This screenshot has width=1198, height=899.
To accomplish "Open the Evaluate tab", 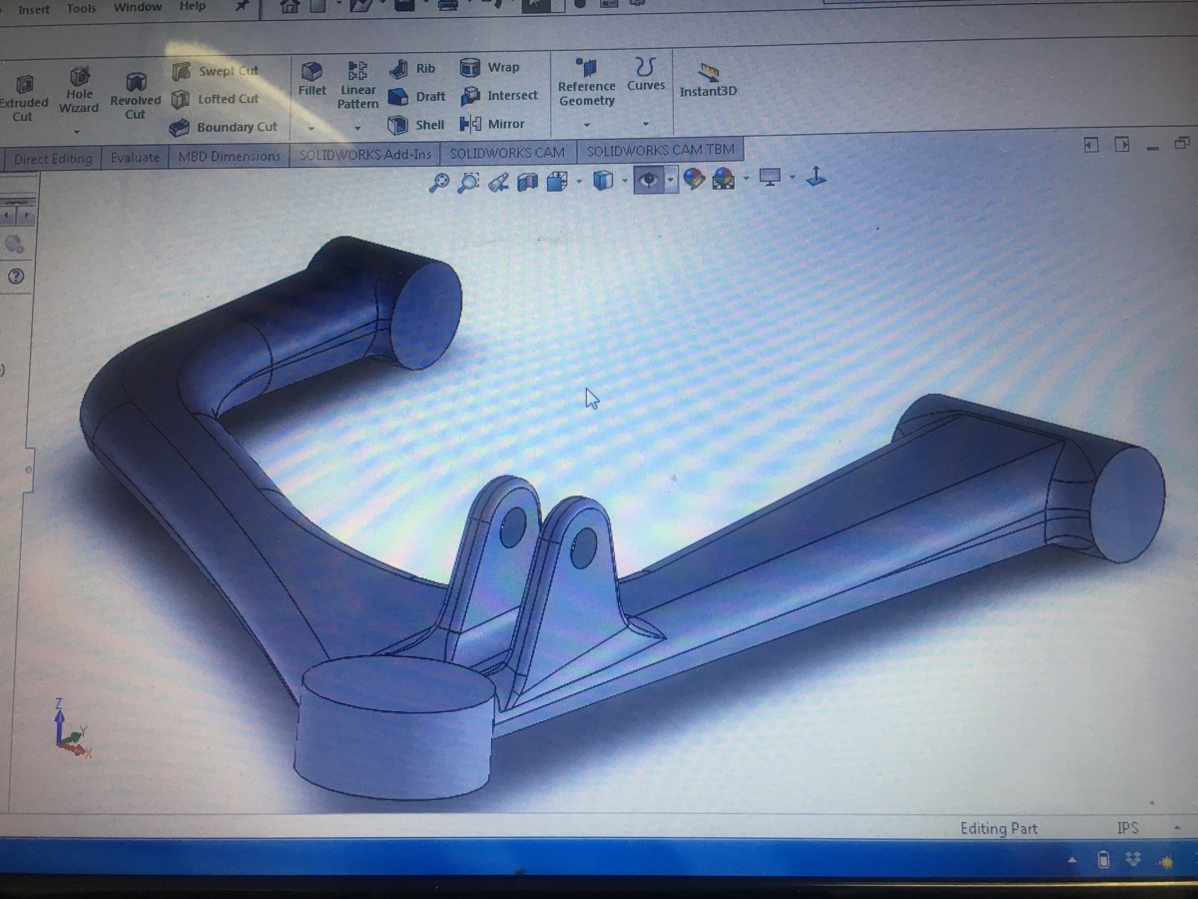I will coord(135,157).
